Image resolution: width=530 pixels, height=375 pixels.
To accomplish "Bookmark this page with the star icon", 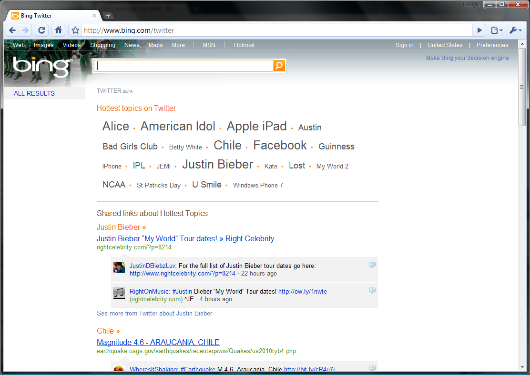I will tap(75, 30).
